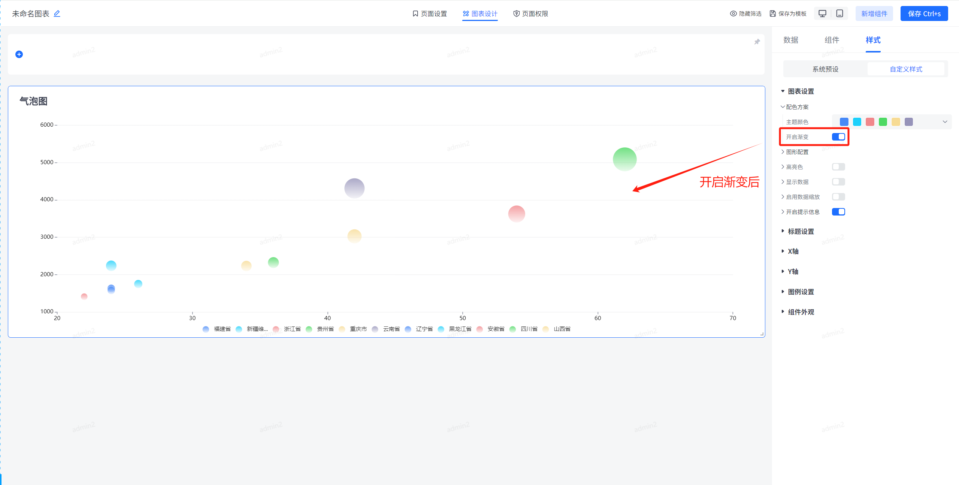959x485 pixels.
Task: Open the 页面设置 tab
Action: (x=430, y=13)
